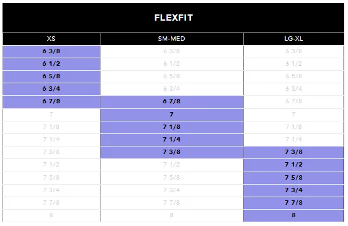
Task: Click highlighted 7 3/4 in LG-XL column
Action: [x=293, y=190]
